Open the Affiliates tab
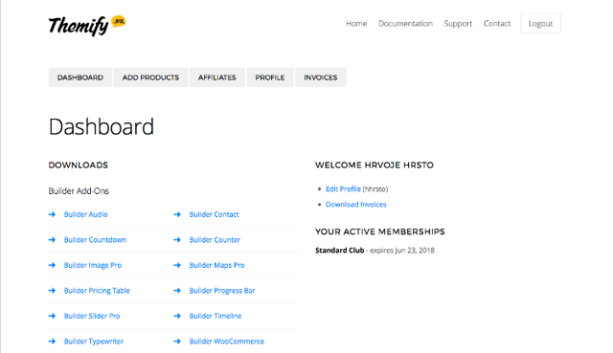 (217, 77)
